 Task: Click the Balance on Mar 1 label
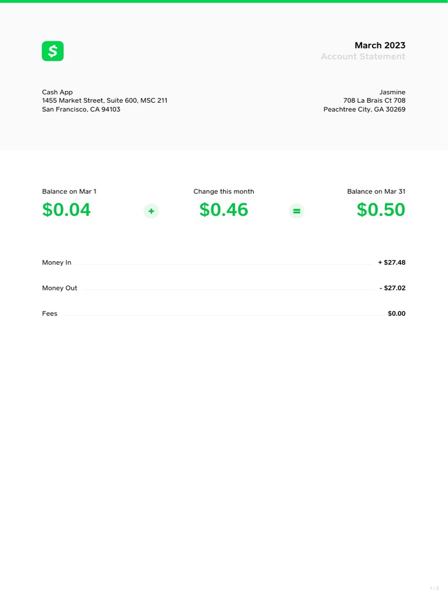click(69, 192)
